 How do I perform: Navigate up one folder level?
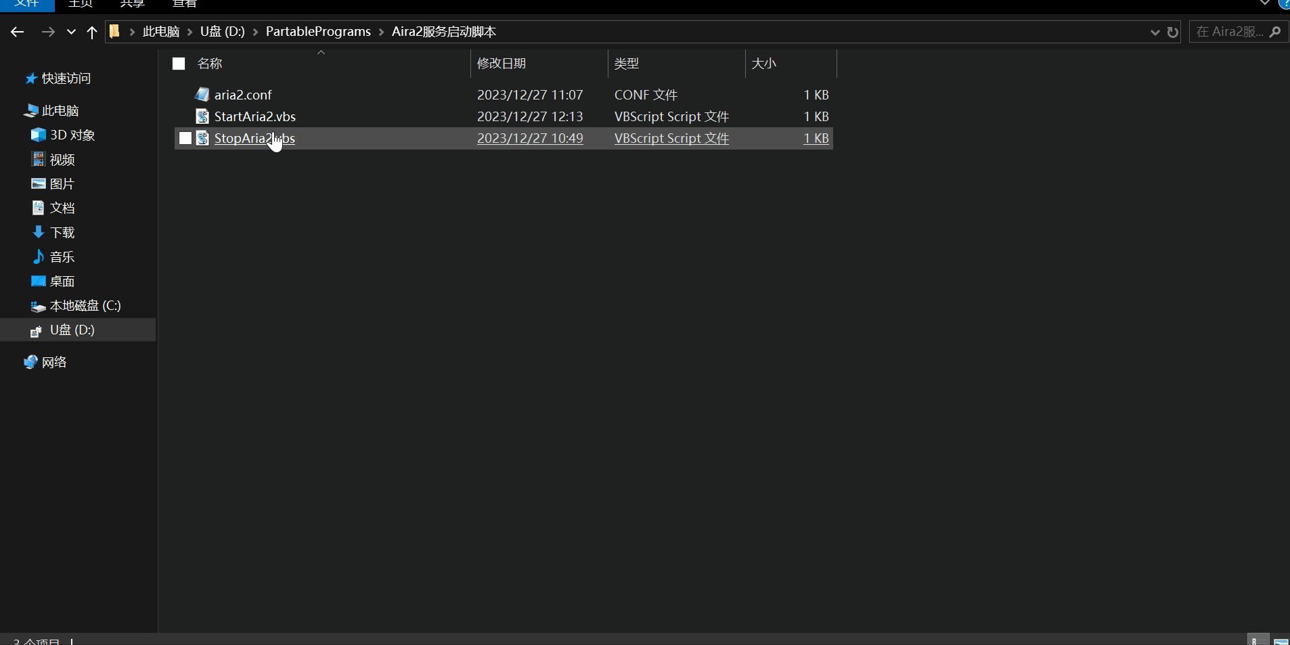tap(92, 32)
